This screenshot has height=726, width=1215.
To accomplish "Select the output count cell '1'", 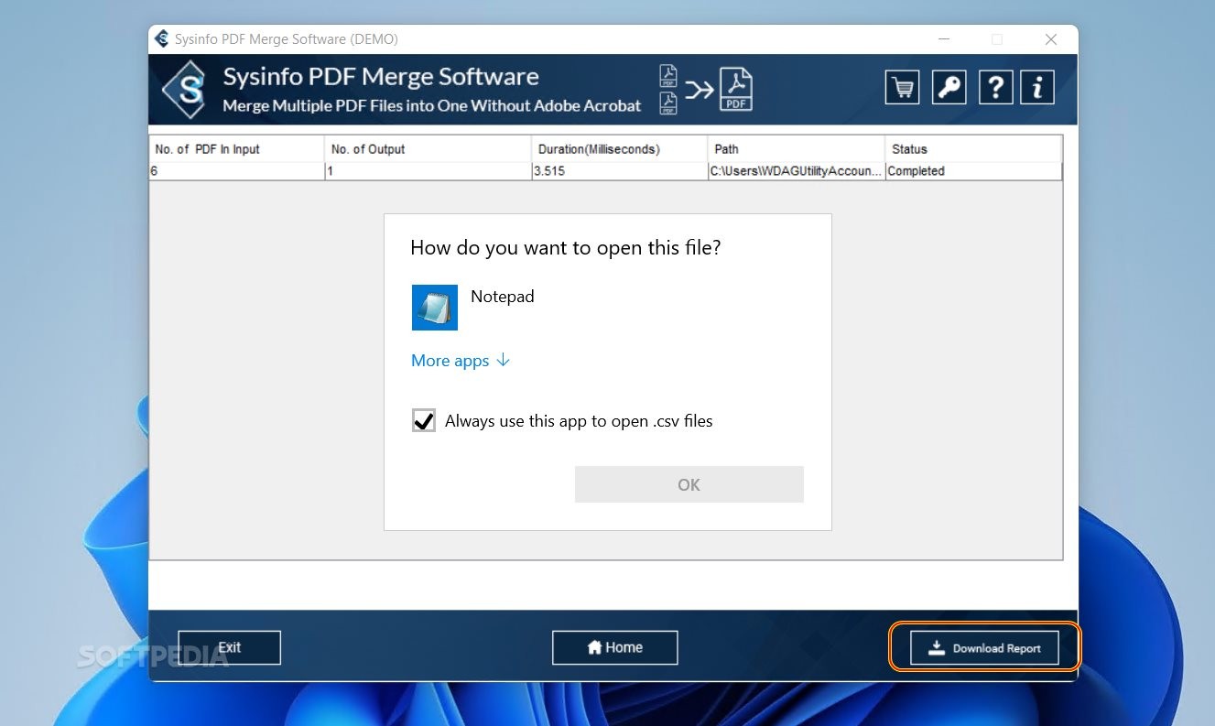I will pyautogui.click(x=429, y=171).
